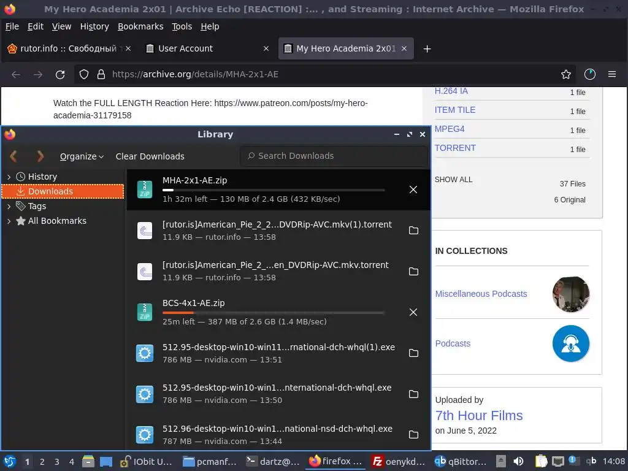This screenshot has height=471, width=628.
Task: Open folder for American_Pie mkv(1).torrent download
Action: tap(413, 231)
